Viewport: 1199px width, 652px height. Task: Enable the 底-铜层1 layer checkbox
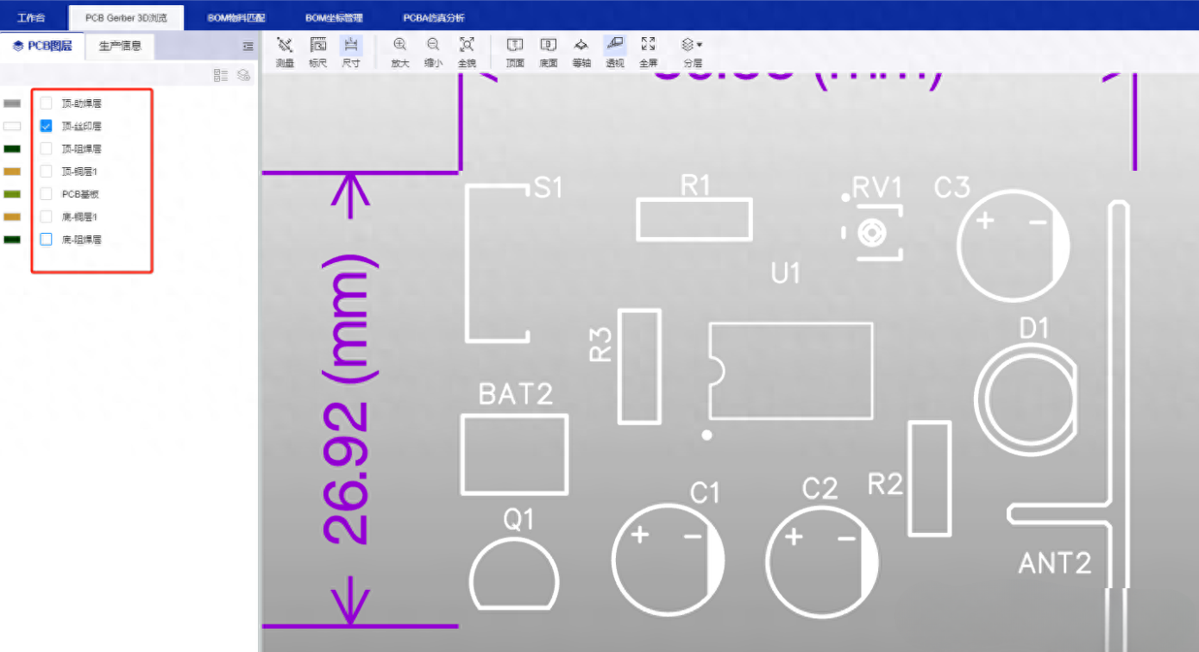(x=47, y=216)
